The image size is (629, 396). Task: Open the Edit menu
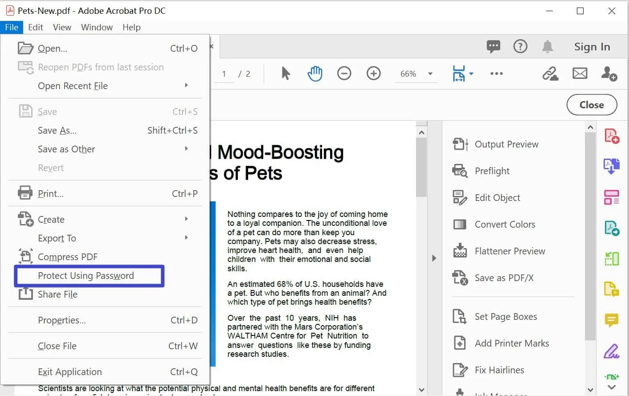pos(35,27)
